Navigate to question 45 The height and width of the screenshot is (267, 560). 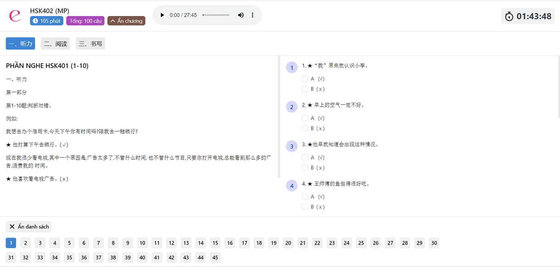pos(215,257)
